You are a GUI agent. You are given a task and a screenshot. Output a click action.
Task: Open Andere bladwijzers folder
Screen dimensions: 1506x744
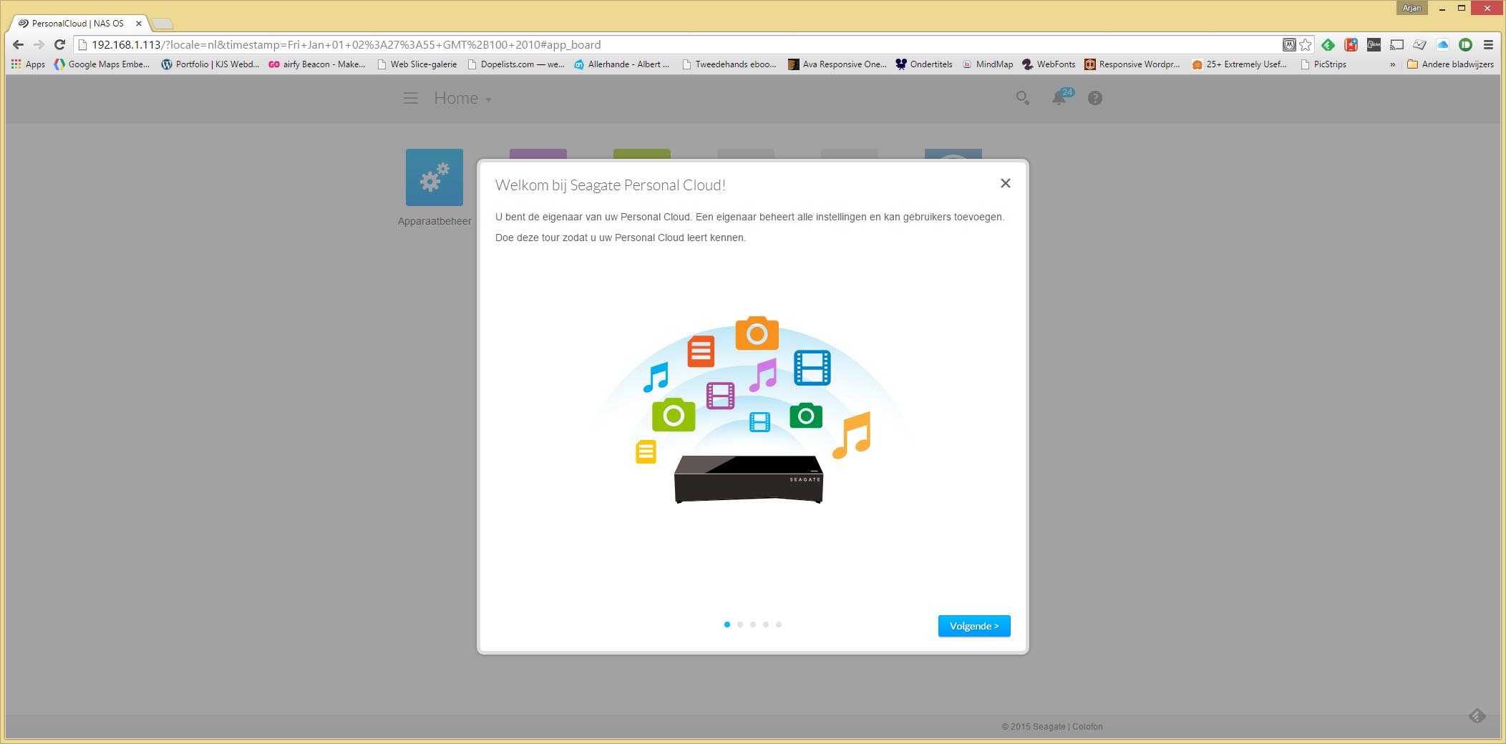(1450, 64)
